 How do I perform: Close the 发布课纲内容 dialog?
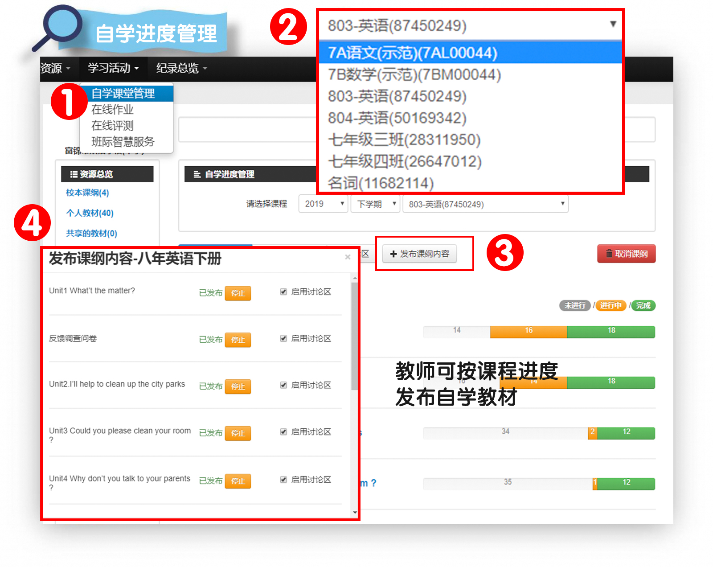click(x=348, y=257)
